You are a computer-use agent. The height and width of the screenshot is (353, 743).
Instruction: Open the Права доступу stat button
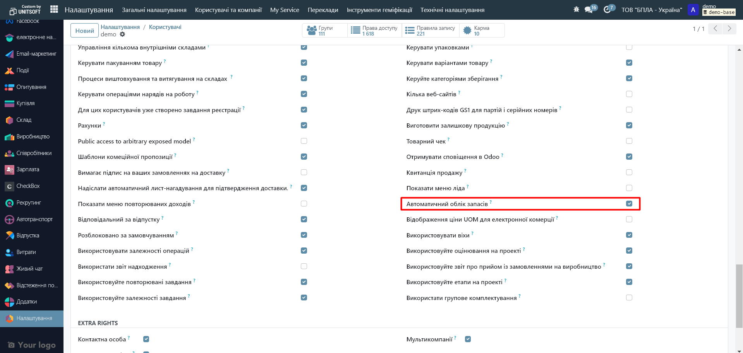coord(374,31)
